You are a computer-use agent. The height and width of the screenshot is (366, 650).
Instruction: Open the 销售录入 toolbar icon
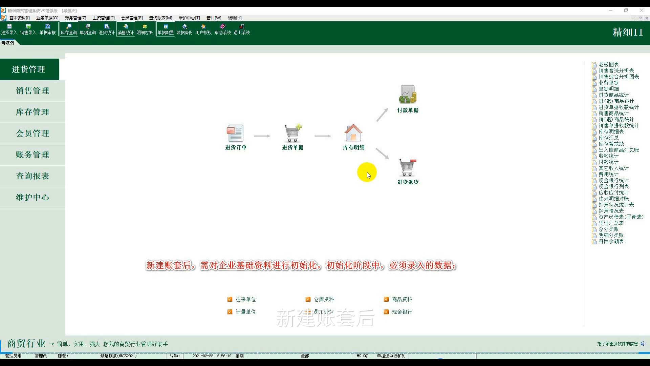tap(28, 29)
